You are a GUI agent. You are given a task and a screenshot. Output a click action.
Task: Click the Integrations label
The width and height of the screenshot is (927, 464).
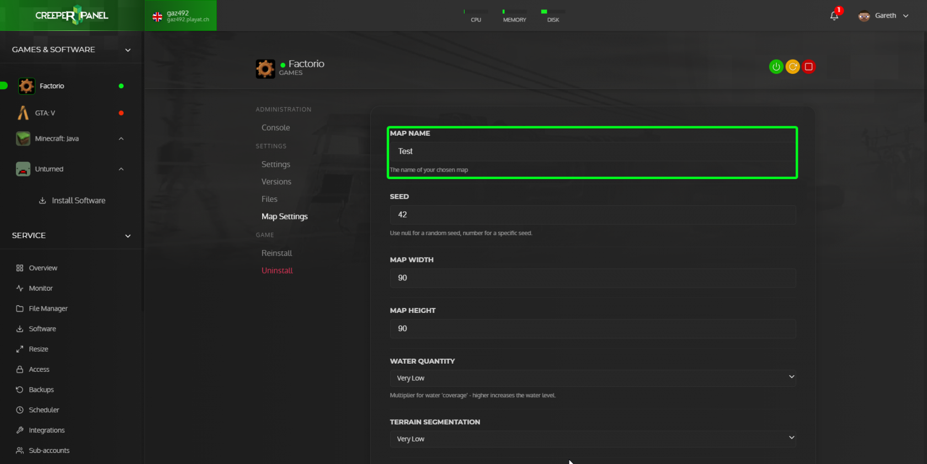pos(47,430)
